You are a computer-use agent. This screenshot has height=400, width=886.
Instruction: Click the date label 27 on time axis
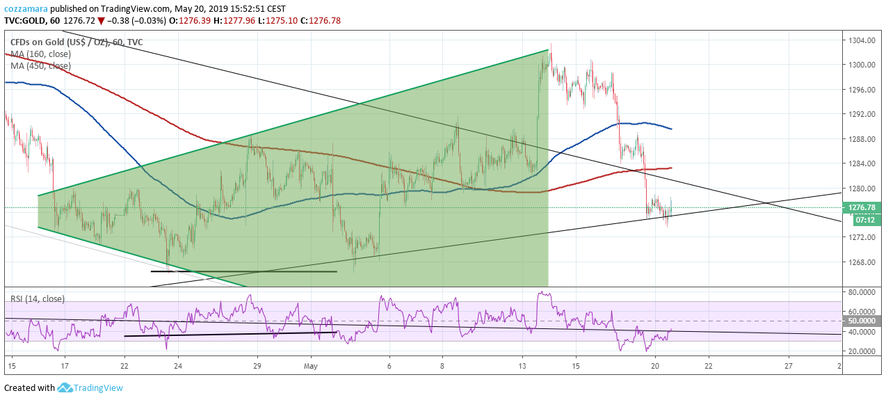(x=788, y=365)
